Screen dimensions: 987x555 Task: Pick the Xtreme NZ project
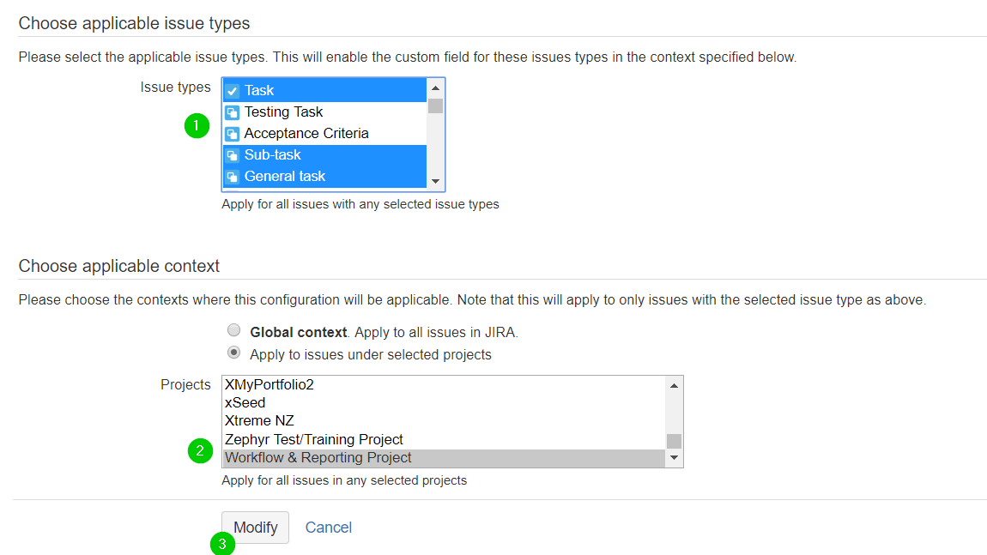tap(259, 421)
